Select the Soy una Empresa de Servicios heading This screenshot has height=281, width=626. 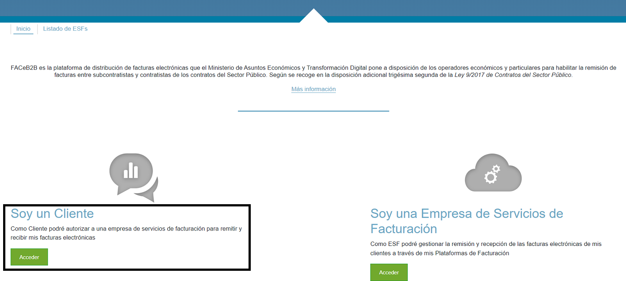pos(467,220)
